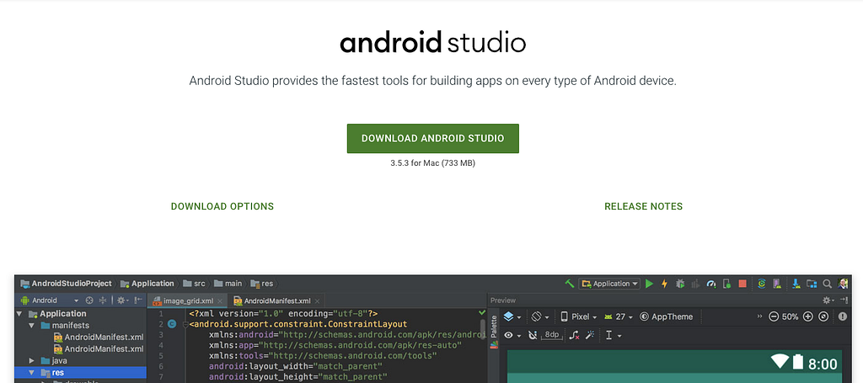Screen dimensions: 863x383
Task: Click the scroll from source target icon
Action: [x=89, y=301]
